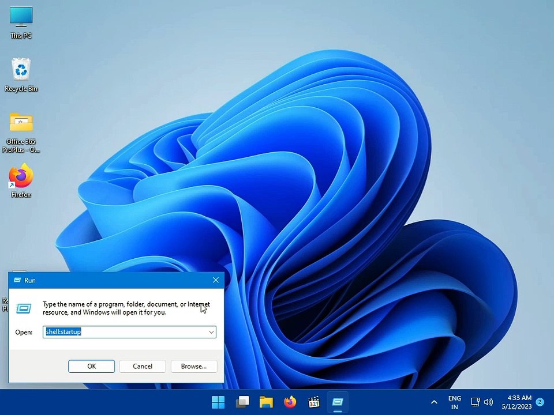Select the Recycle Bin desktop icon
Screen dimensions: 554x415
[21, 74]
